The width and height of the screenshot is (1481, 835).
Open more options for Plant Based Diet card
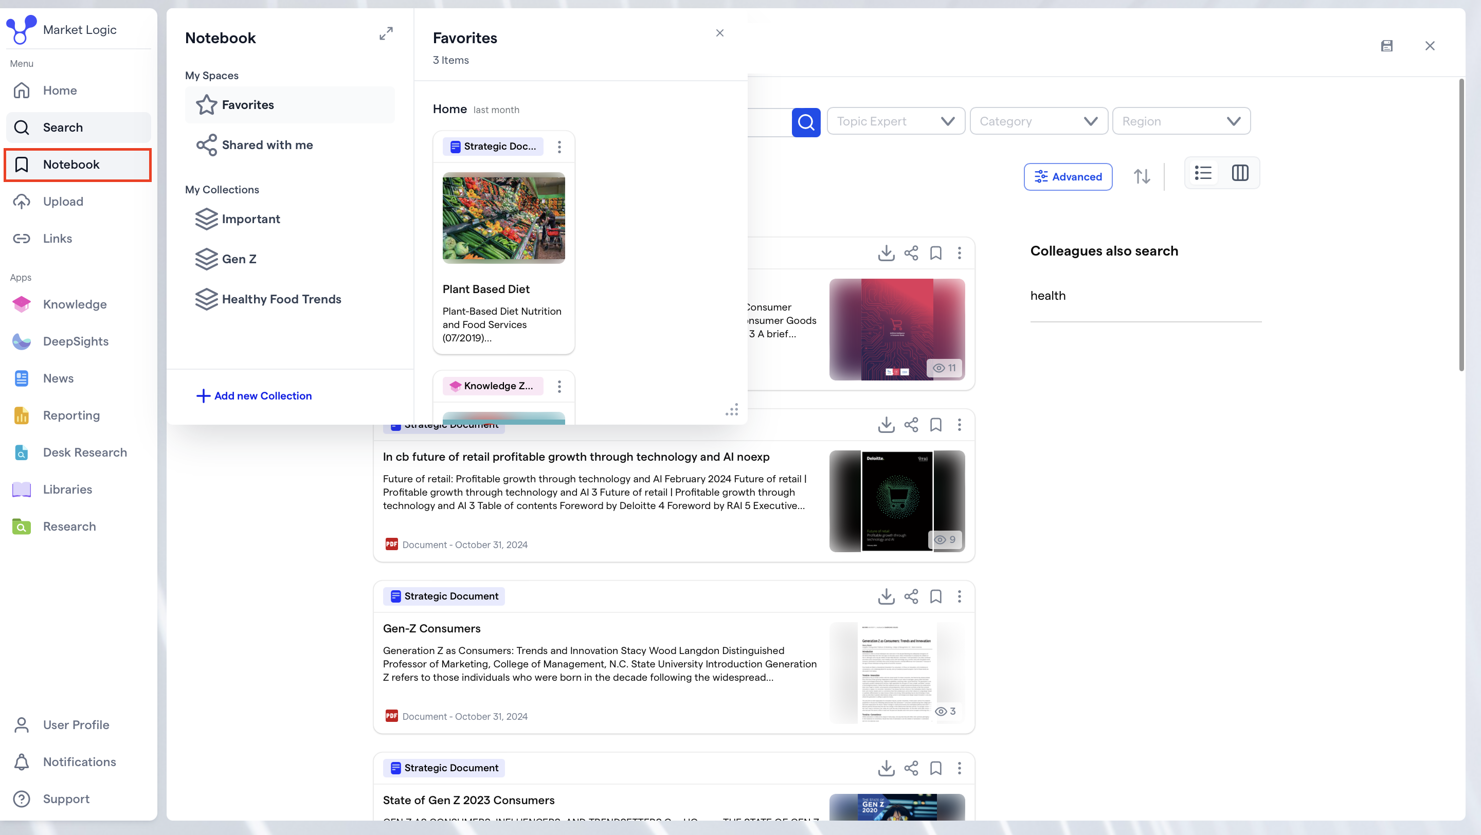click(x=559, y=147)
